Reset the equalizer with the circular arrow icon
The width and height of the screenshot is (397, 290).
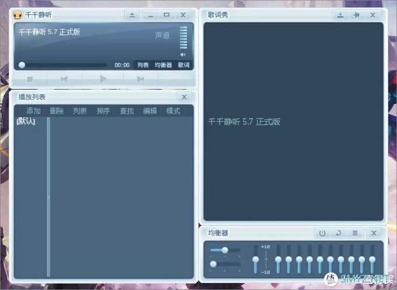pyautogui.click(x=339, y=233)
